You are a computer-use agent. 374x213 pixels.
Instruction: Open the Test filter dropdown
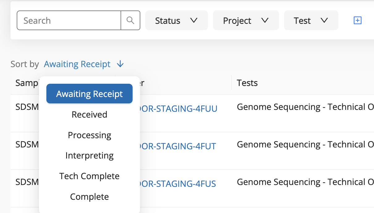click(311, 20)
